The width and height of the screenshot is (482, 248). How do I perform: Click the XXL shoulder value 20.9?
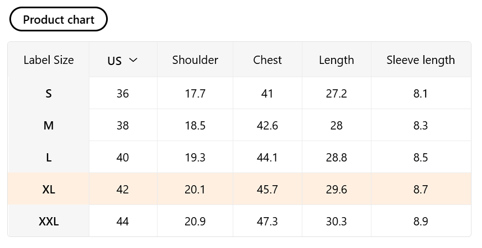tap(195, 222)
